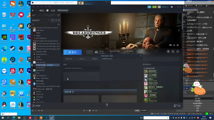Viewport: 214px width, 120px height.
Task: Open the 库 library tab in Steam
Action: (47, 10)
